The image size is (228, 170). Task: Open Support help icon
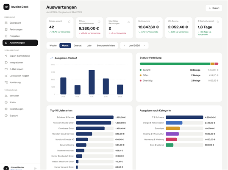[6, 115]
